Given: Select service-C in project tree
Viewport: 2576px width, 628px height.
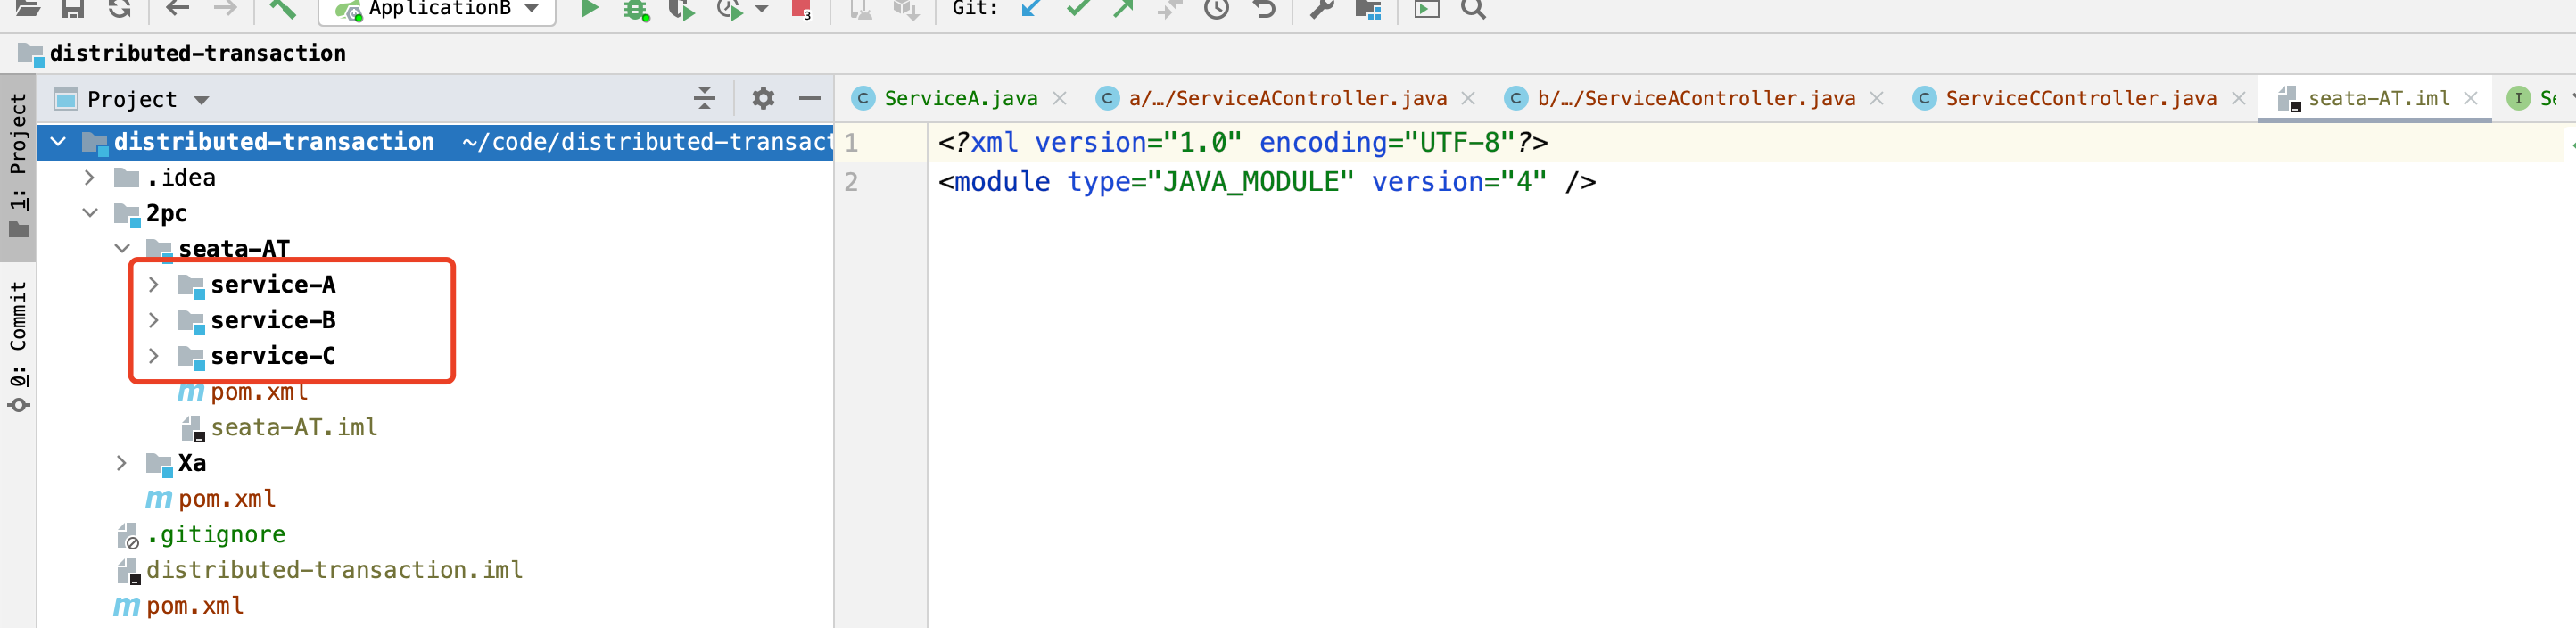Looking at the screenshot, I should [x=273, y=356].
